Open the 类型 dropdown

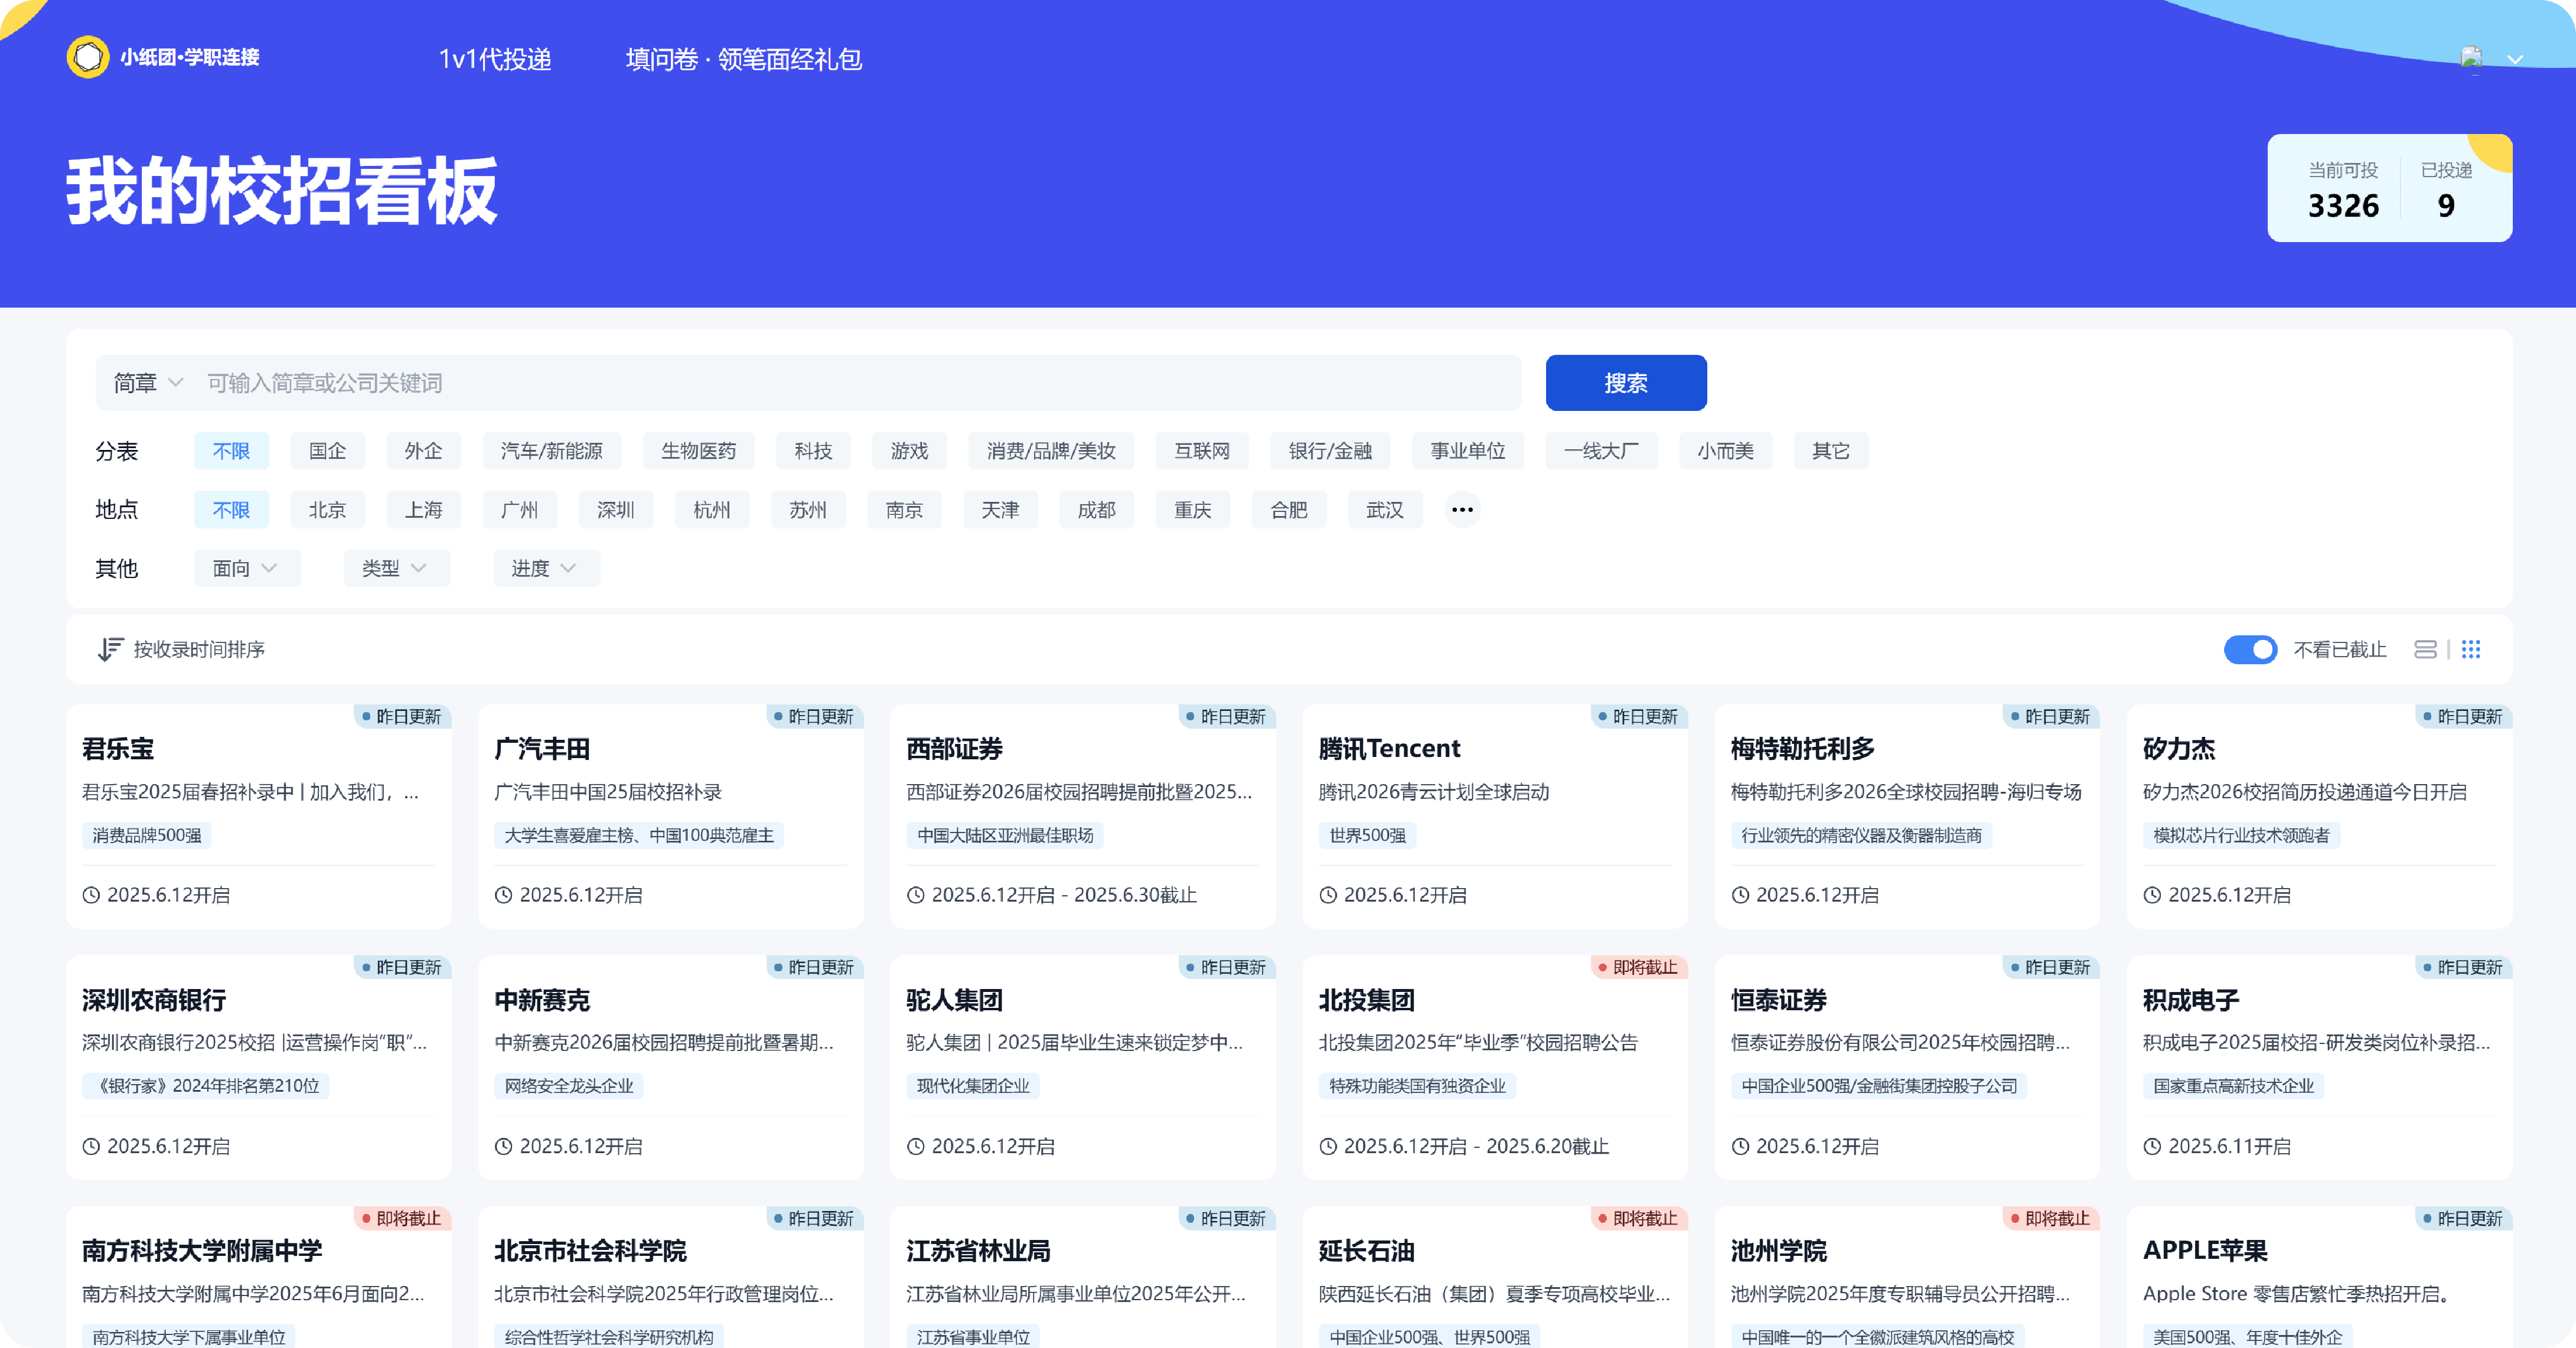(x=396, y=568)
